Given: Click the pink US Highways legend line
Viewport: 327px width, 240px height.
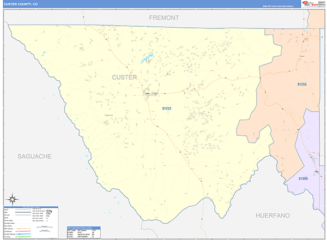Looking at the screenshot, I should [x=23, y=231].
